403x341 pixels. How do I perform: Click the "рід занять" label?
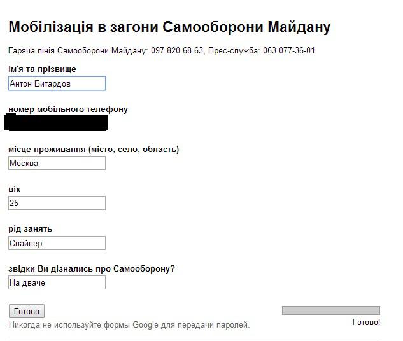(30, 228)
